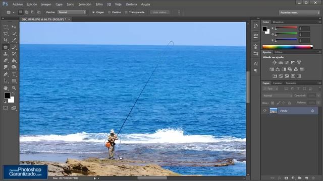323x181 pixels.
Task: Open the Ventana menu
Action: pos(131,5)
